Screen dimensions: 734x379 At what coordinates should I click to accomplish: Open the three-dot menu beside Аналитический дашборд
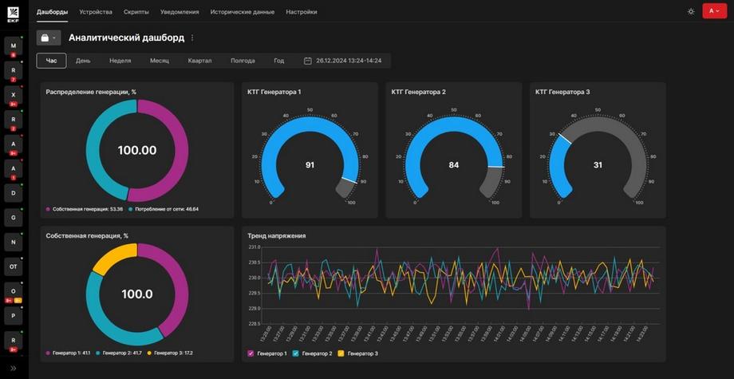tap(192, 38)
